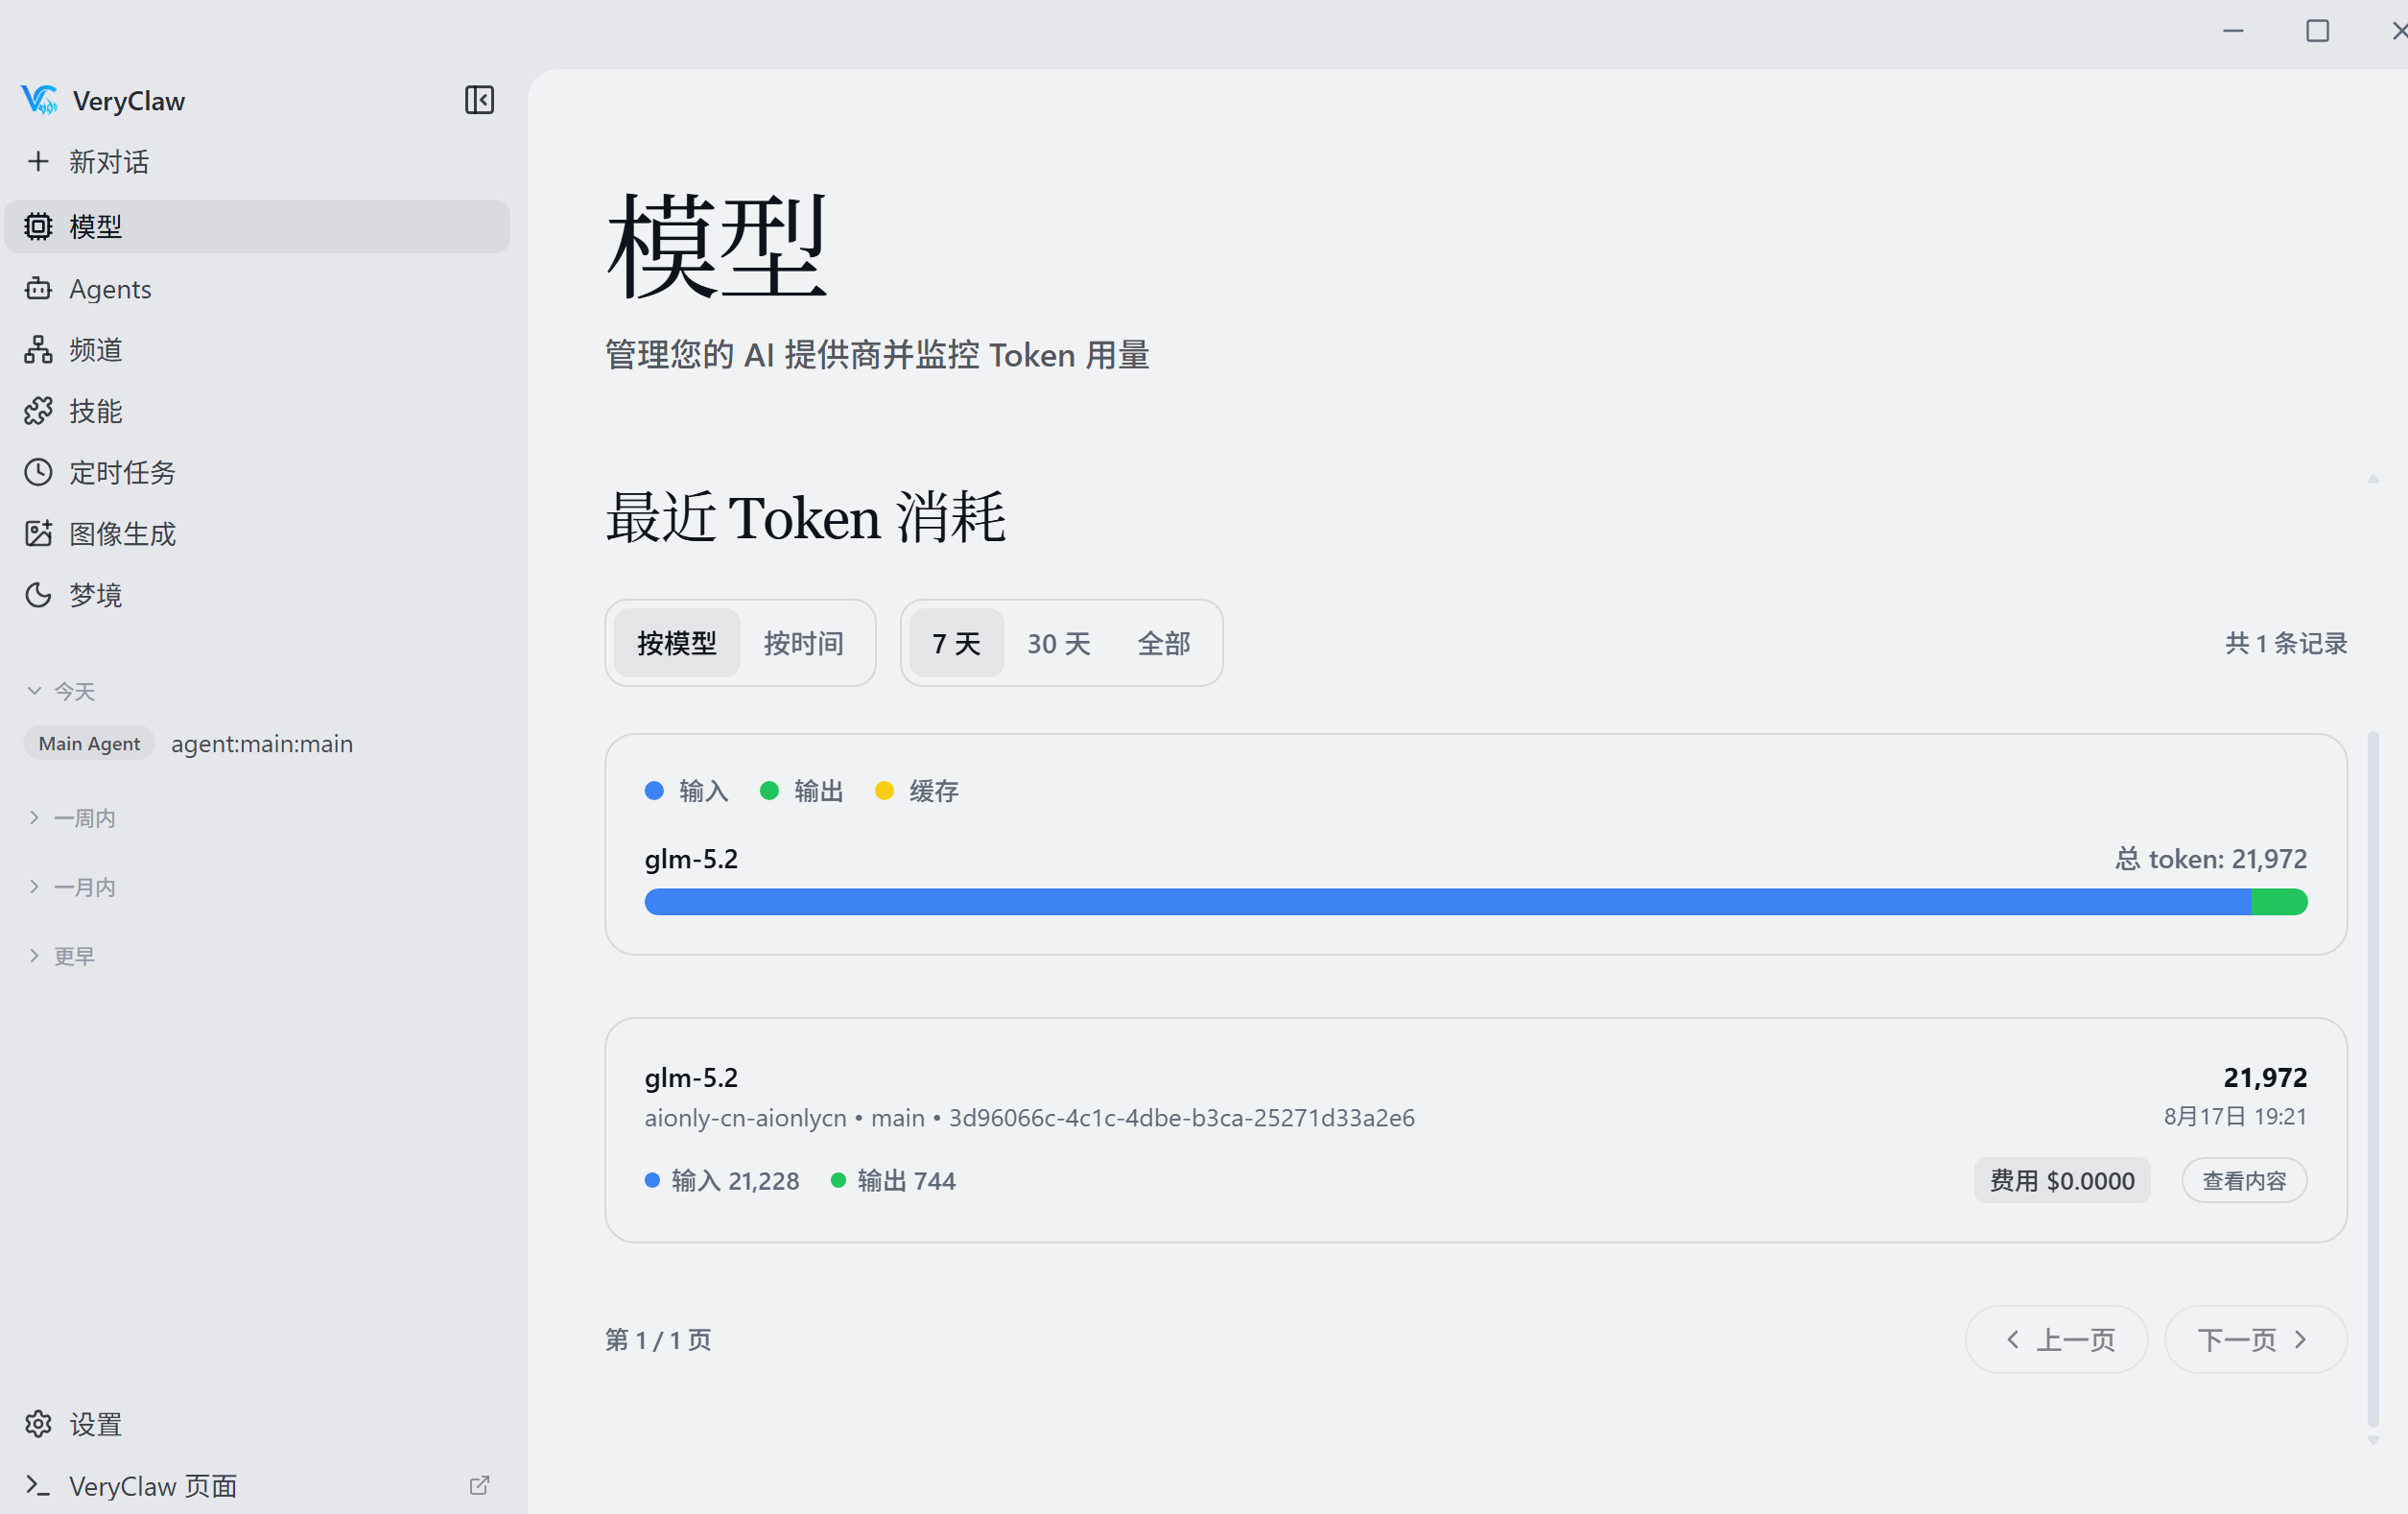2408x1514 pixels.
Task: Open the 梦境 page
Action: click(x=257, y=595)
